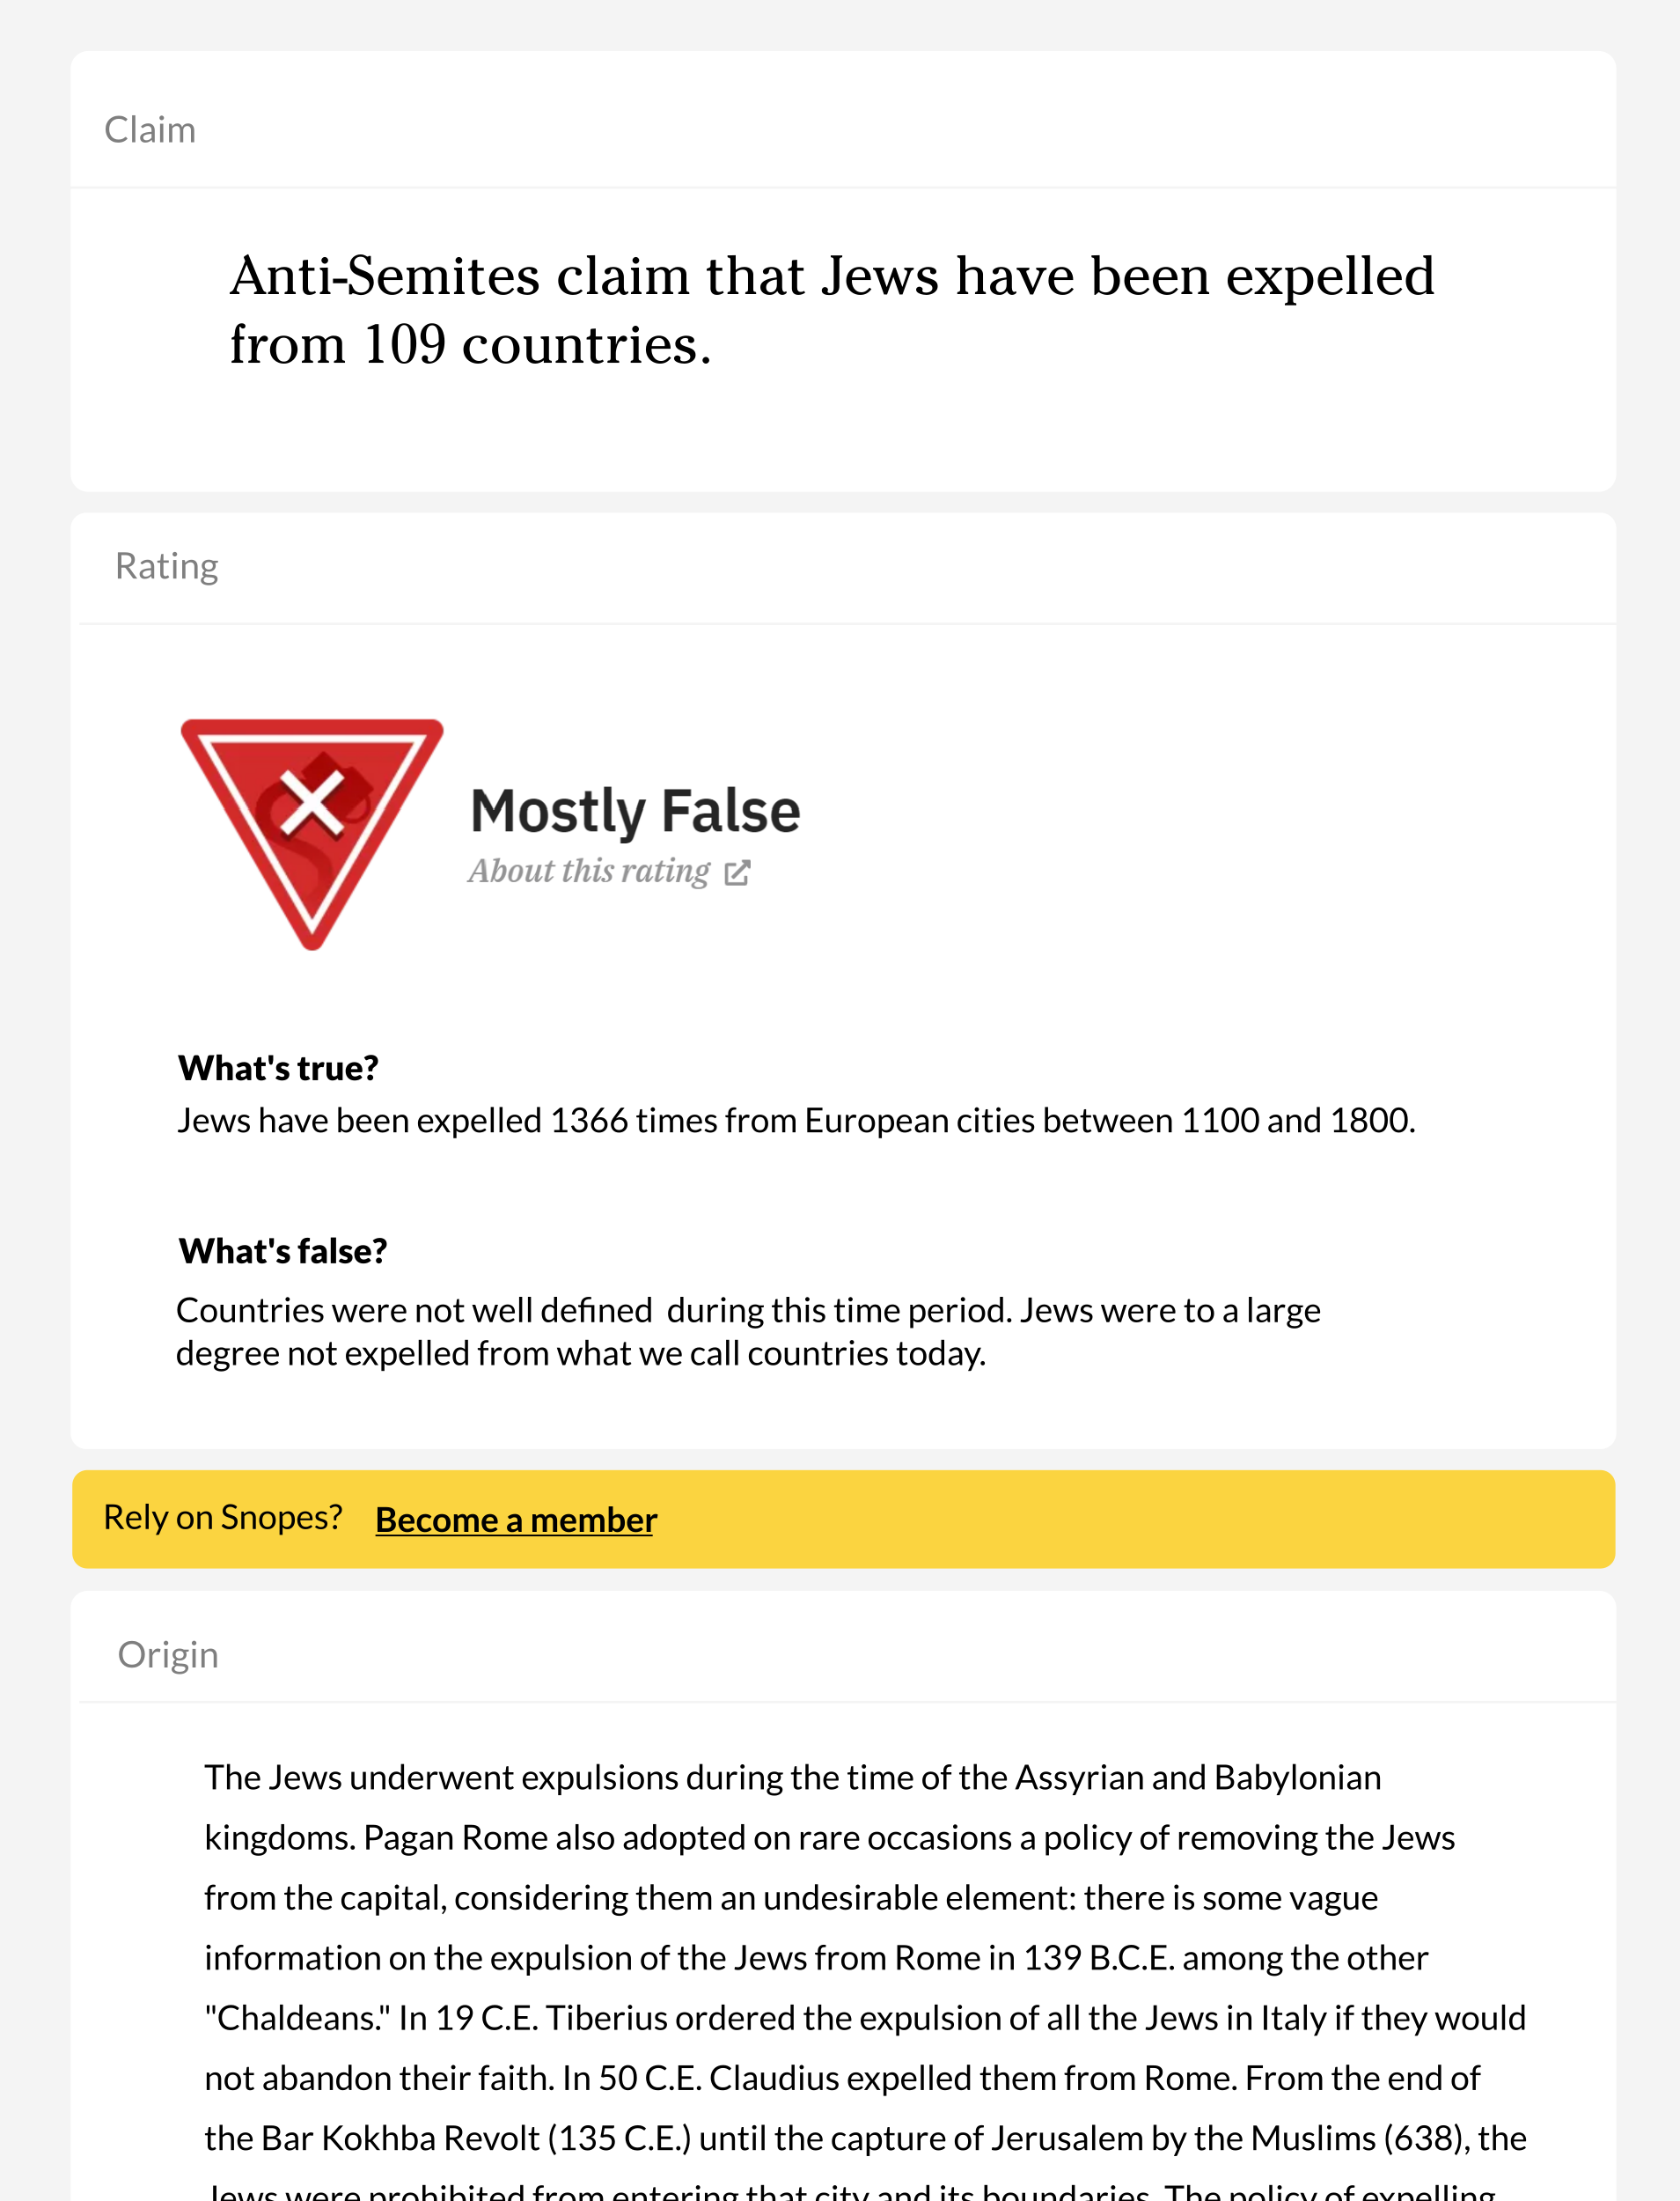Click the What's false? heading

[283, 1252]
